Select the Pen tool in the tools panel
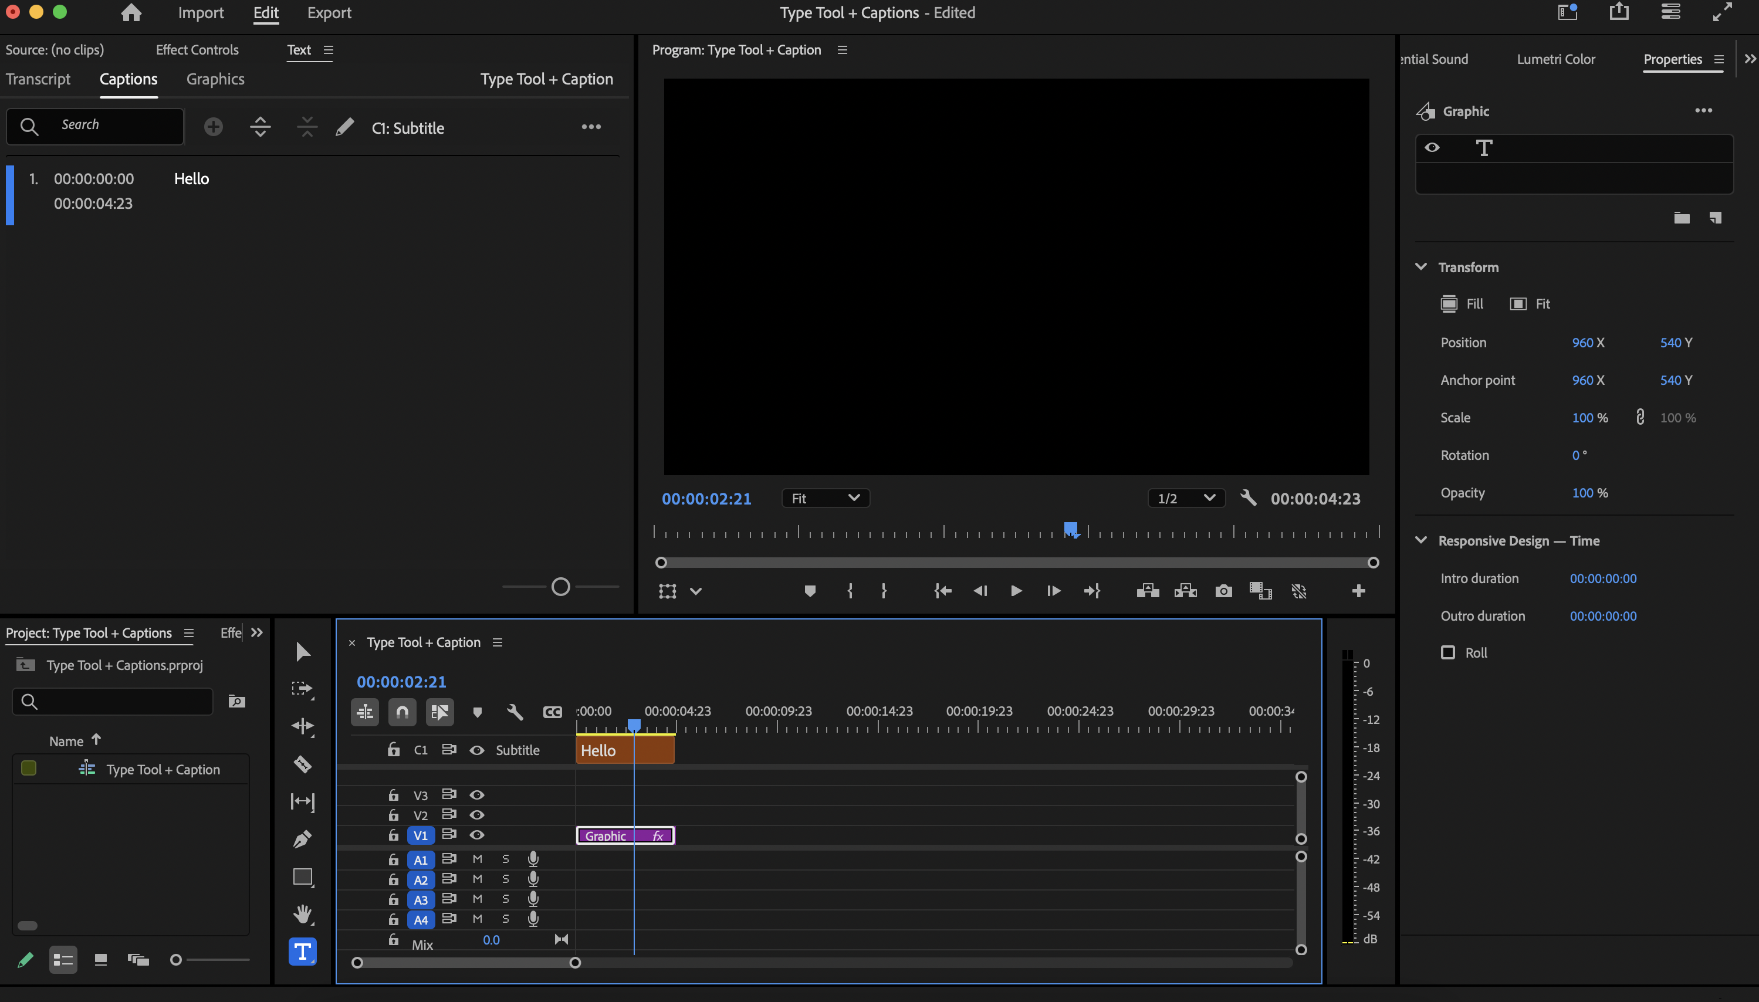The image size is (1759, 1002). [303, 839]
